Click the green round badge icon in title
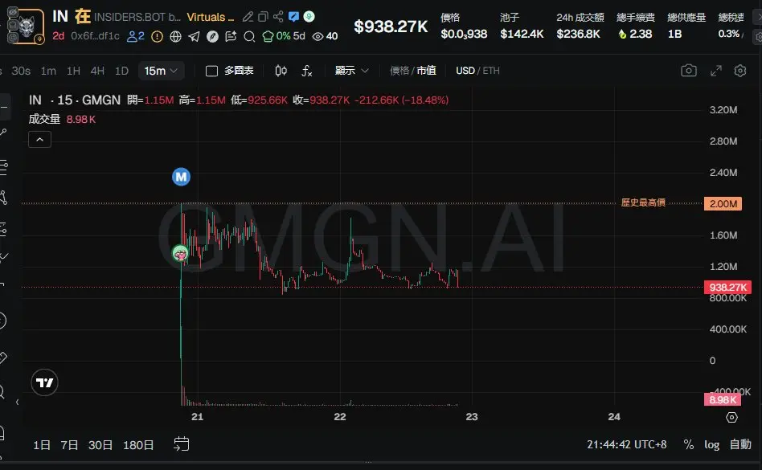The height and width of the screenshot is (470, 762). point(309,17)
